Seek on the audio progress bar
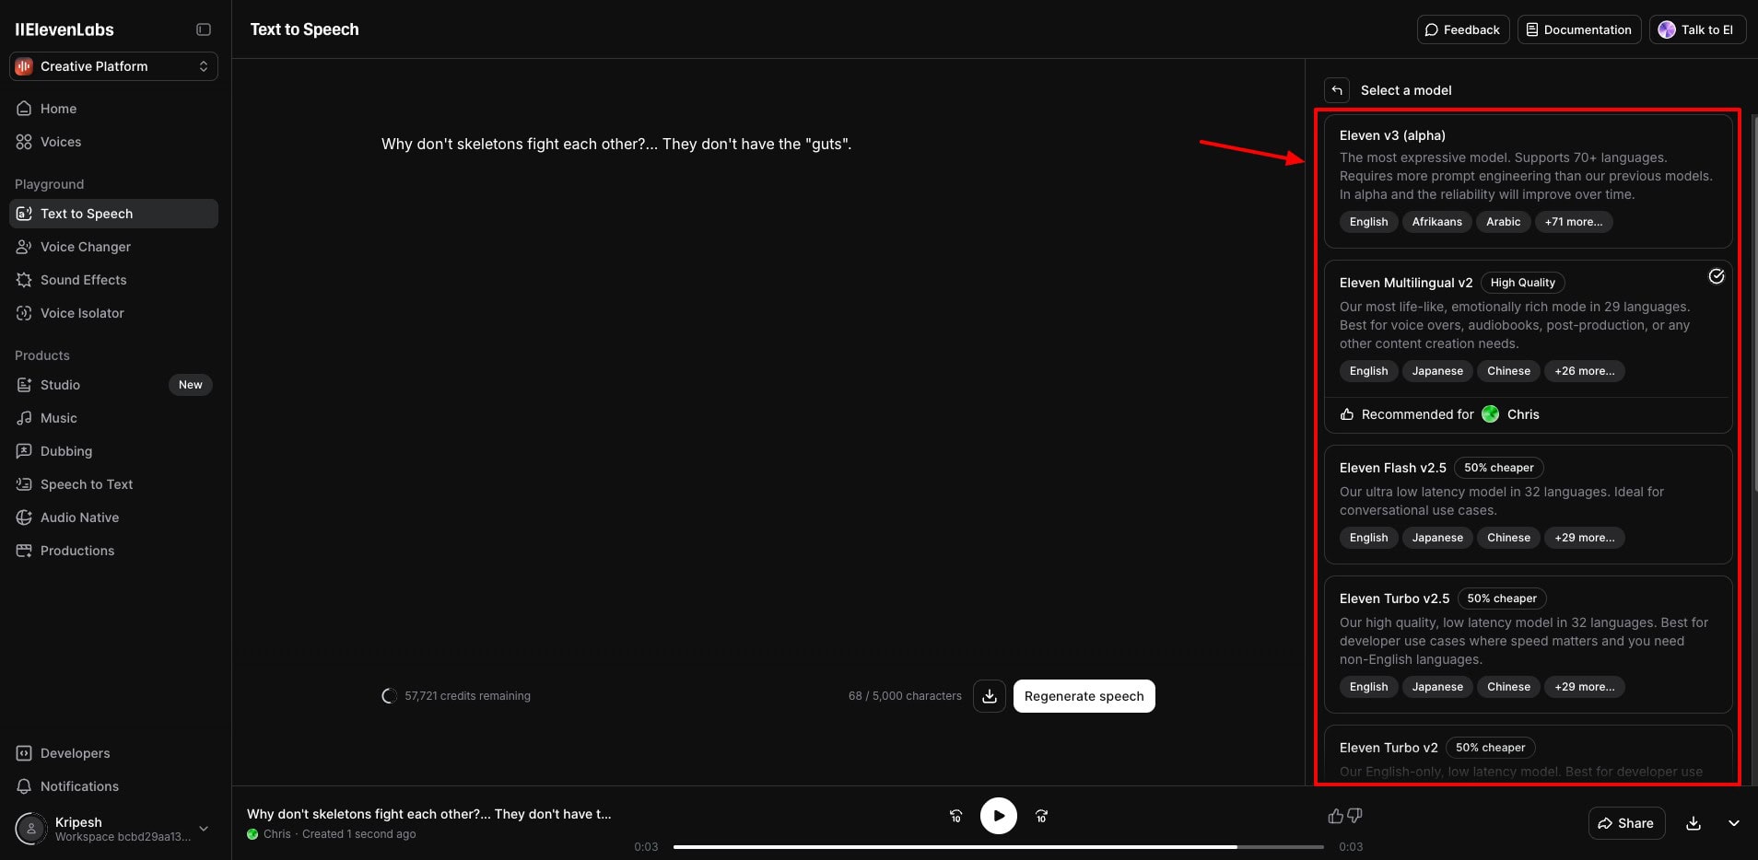This screenshot has height=860, width=1758. coord(998,847)
